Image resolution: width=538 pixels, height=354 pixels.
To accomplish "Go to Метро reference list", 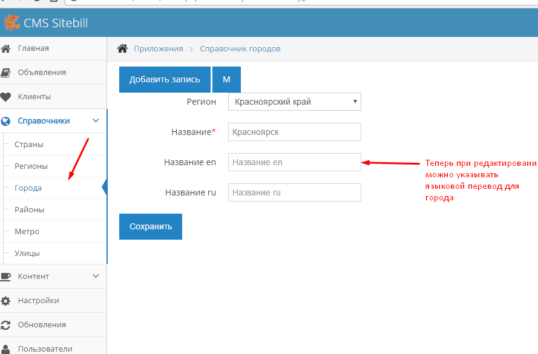I will tap(27, 232).
